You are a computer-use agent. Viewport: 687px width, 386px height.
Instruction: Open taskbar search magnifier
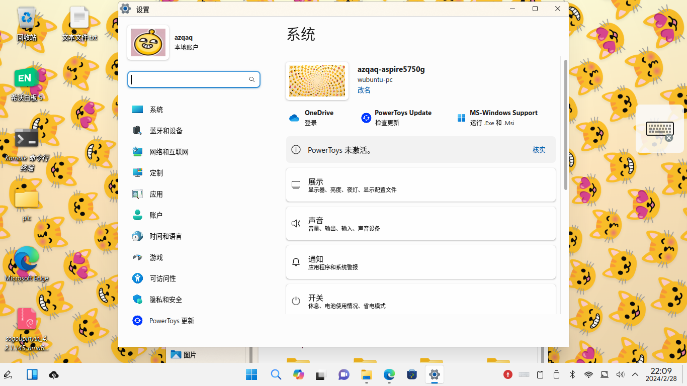[x=276, y=374]
